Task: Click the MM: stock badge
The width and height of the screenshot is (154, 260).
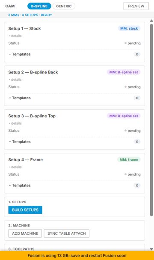Action: click(x=129, y=28)
